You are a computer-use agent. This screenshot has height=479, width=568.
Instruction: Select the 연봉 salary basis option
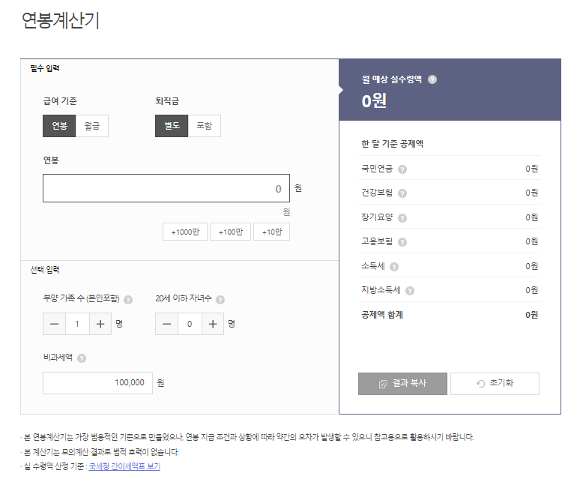point(59,126)
